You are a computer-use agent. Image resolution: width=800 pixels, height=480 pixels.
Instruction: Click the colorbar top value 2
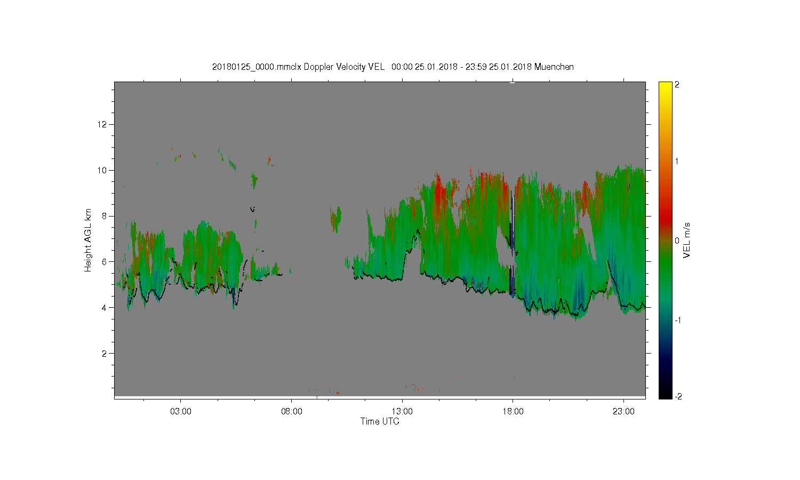(677, 85)
